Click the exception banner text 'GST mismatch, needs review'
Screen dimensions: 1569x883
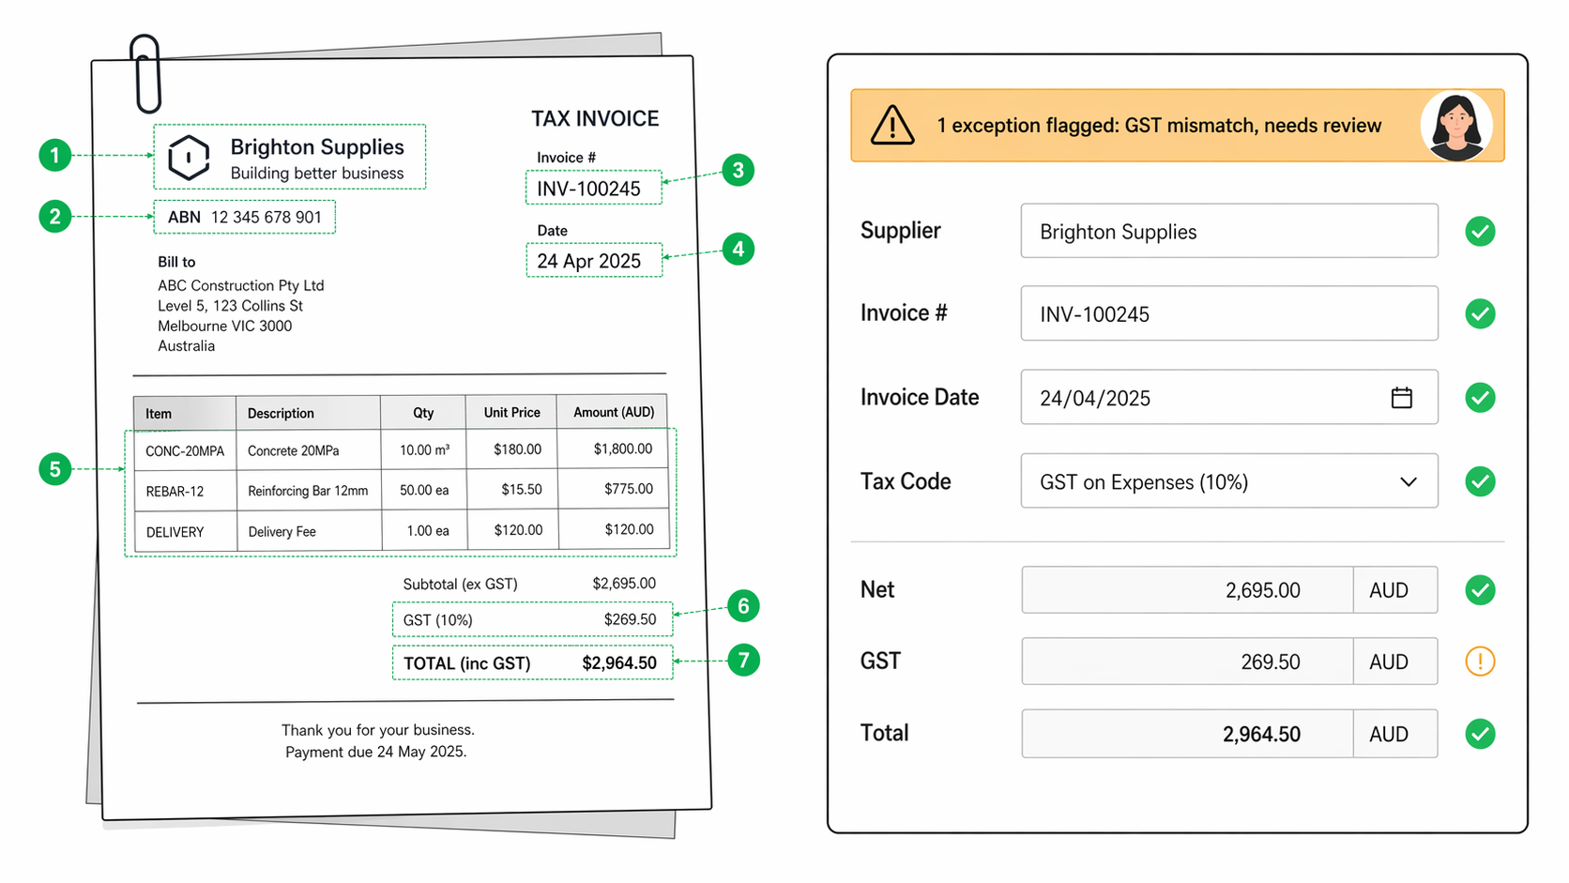coord(1253,126)
